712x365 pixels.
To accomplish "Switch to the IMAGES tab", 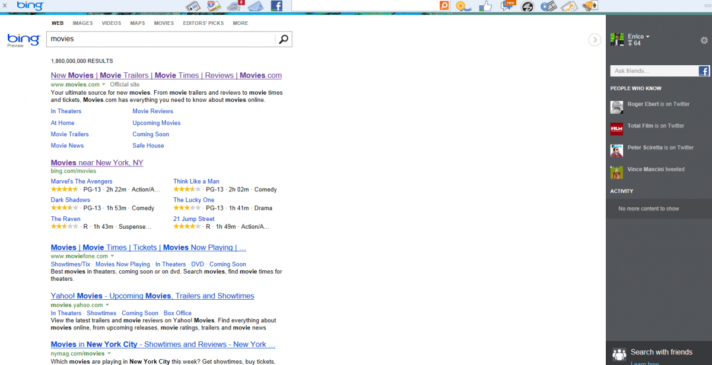I will 82,23.
